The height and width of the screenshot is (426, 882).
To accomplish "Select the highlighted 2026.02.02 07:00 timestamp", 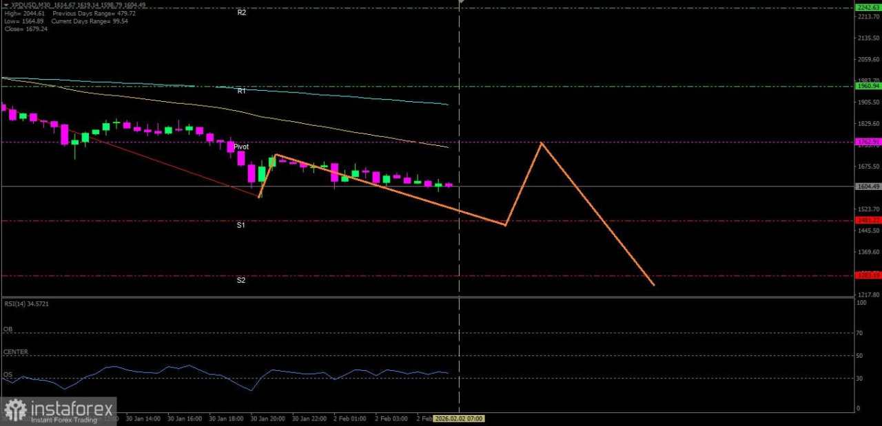I will tap(460, 418).
